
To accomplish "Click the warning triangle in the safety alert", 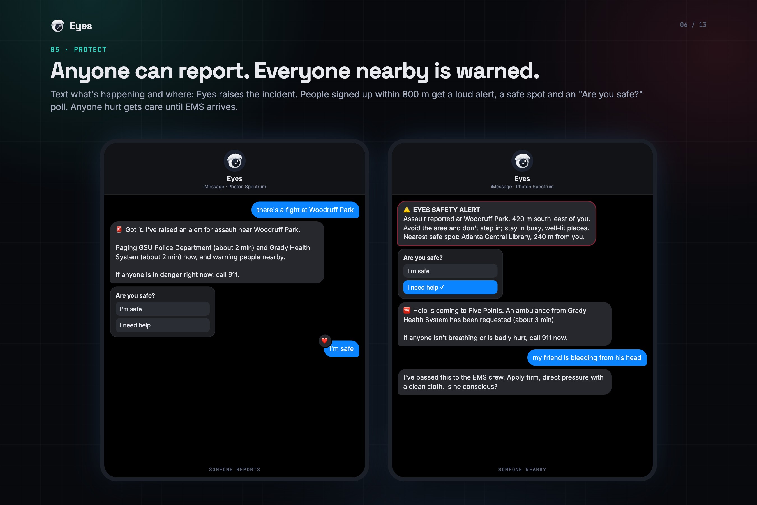I will tap(407, 210).
